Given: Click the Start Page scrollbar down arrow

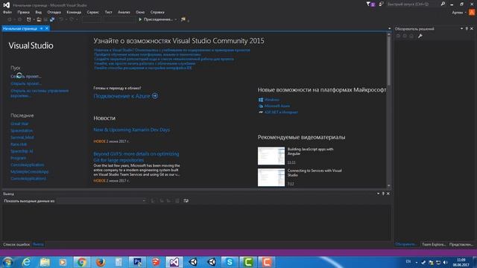Looking at the screenshot, I should [x=388, y=185].
